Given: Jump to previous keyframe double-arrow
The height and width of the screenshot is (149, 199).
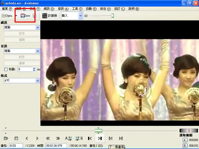Looking at the screenshot, I should (48, 138).
